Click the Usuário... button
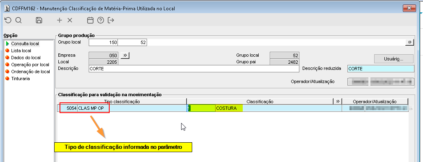 (x=393, y=58)
